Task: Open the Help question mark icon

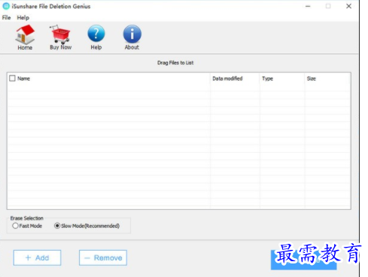Action: pos(96,37)
